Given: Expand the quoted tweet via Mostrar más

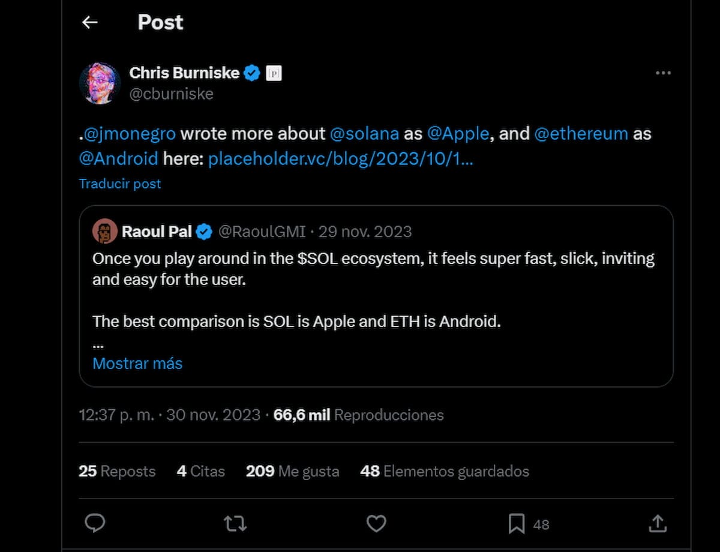Looking at the screenshot, I should pos(137,363).
